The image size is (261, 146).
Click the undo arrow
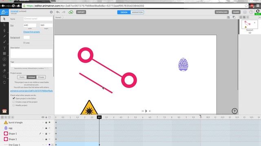pos(58,12)
